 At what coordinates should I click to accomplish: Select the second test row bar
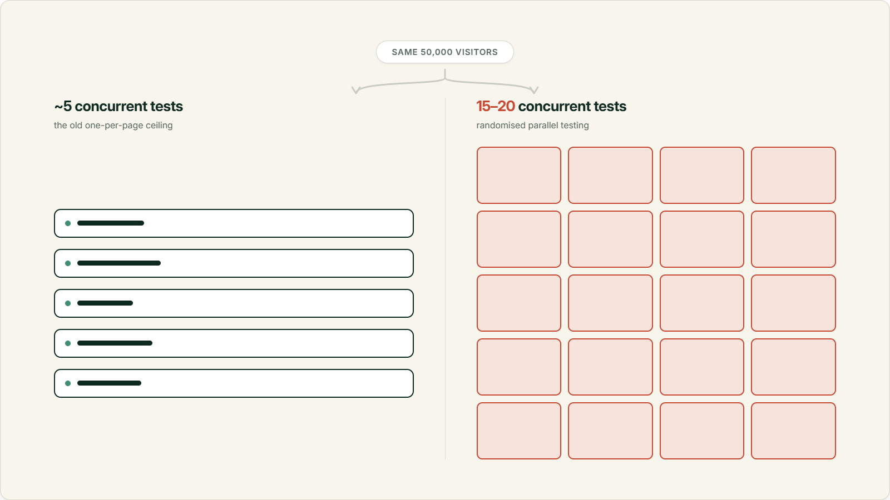point(234,263)
